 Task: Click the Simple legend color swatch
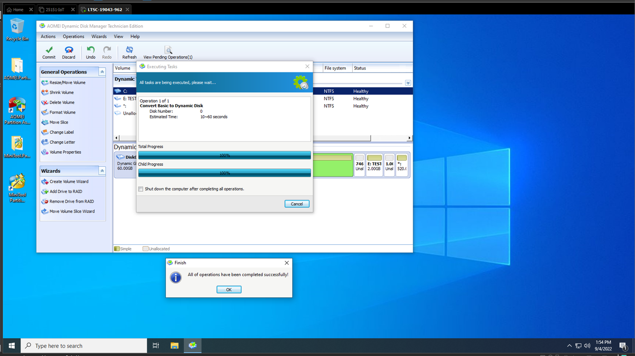(x=117, y=249)
